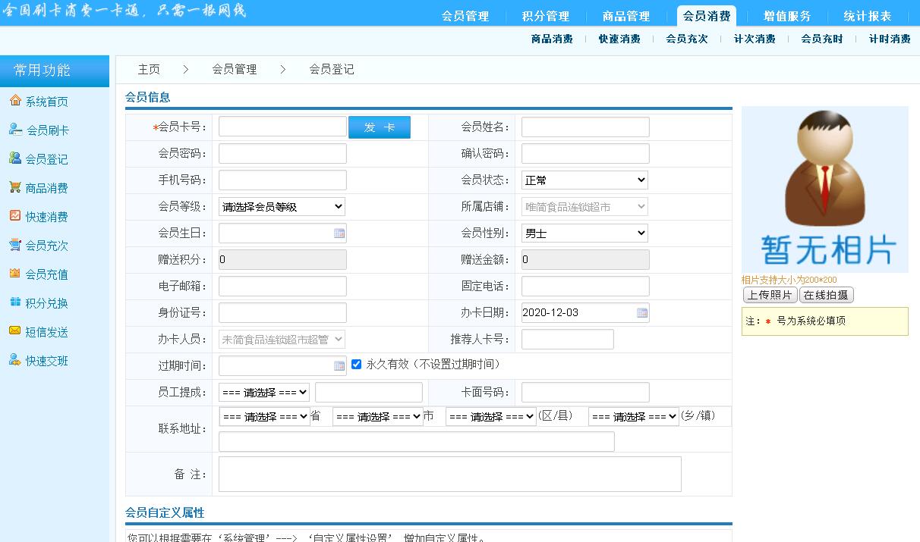Open the 会员性别 dropdown

pos(584,233)
